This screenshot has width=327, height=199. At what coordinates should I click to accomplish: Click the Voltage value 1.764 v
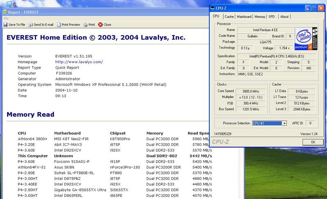(284, 48)
